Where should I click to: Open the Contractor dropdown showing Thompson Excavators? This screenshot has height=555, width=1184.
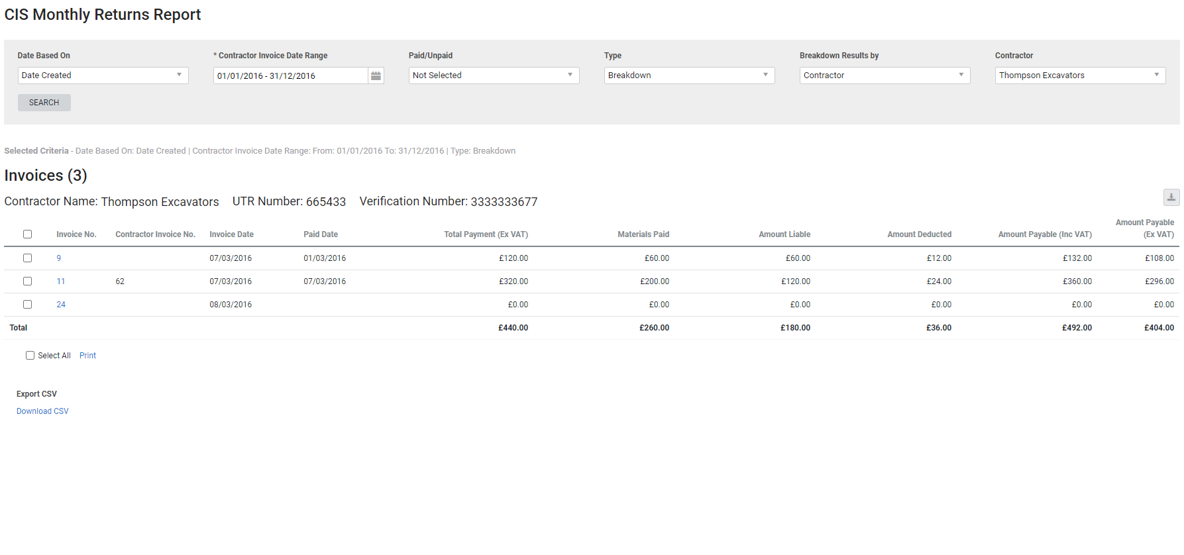(x=1079, y=76)
